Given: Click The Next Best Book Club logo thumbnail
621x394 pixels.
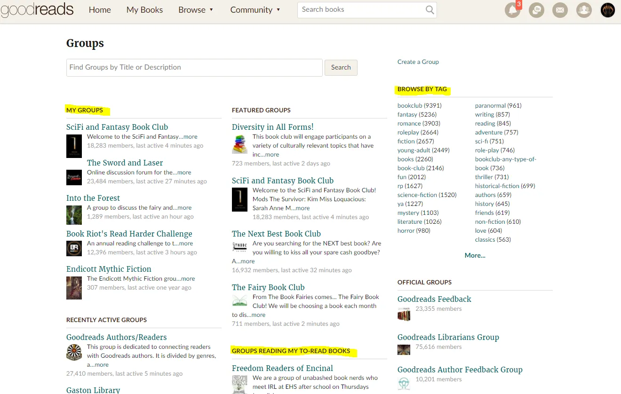Looking at the screenshot, I should tap(239, 246).
